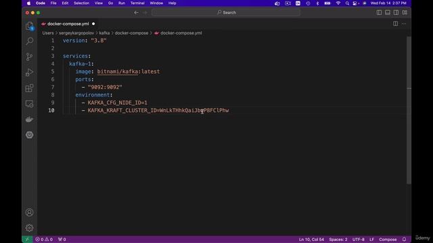Open the Extensions view
The height and width of the screenshot is (243, 433).
pos(30,88)
